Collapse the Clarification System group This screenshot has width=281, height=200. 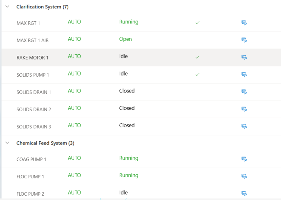coord(7,7)
